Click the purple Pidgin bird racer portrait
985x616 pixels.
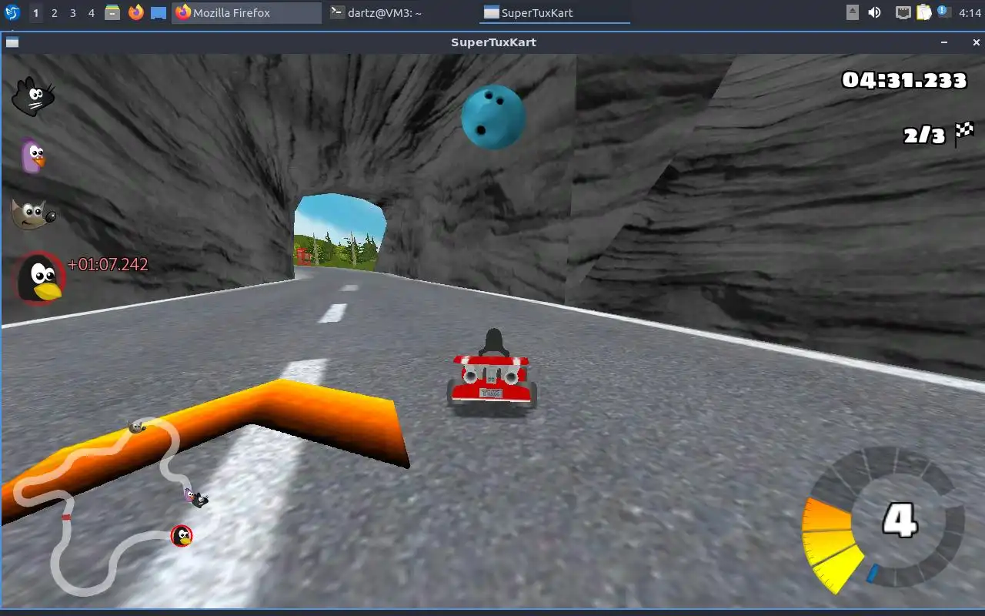point(32,156)
